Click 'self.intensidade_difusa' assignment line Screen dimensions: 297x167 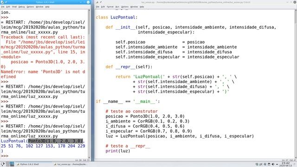coord(174,52)
